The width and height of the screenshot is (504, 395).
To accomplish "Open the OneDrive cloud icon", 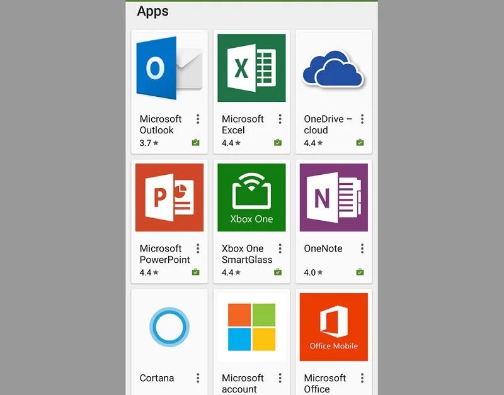I will [x=333, y=69].
